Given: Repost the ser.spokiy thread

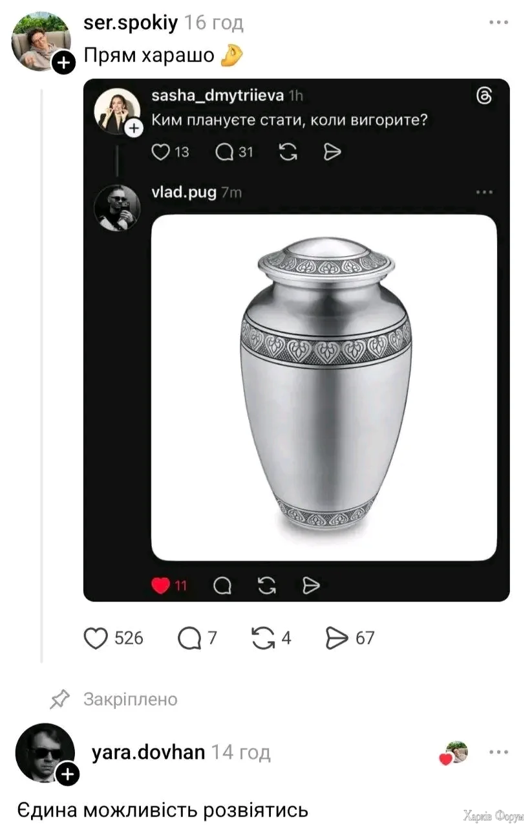Looking at the screenshot, I should tap(262, 638).
